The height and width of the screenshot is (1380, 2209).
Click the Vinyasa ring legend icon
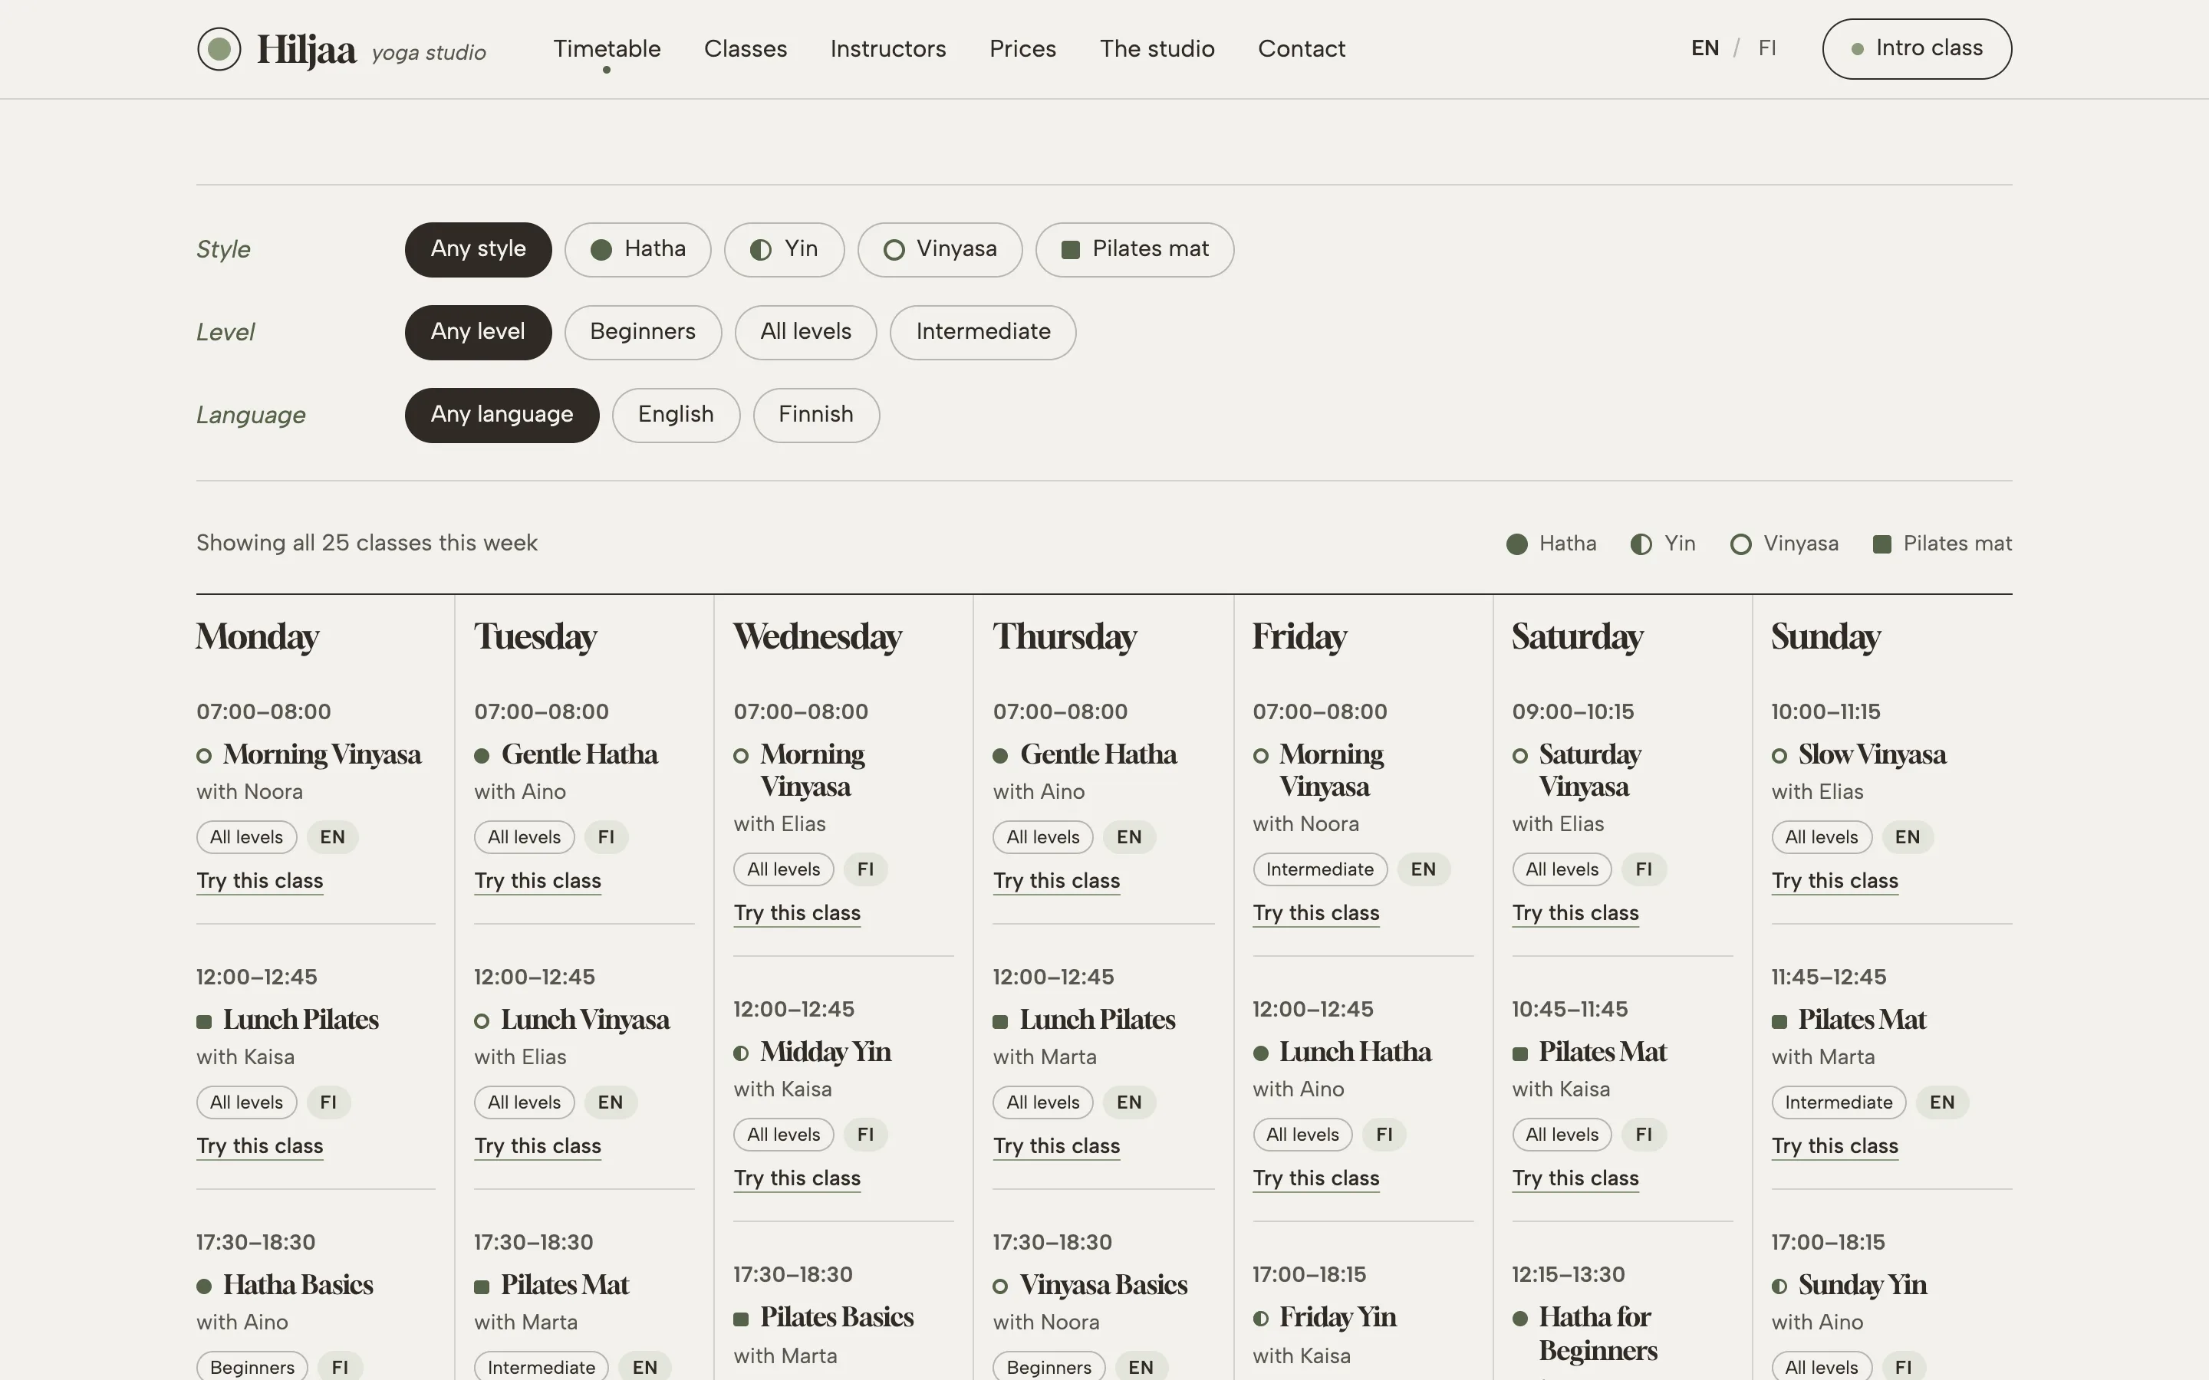click(1740, 544)
